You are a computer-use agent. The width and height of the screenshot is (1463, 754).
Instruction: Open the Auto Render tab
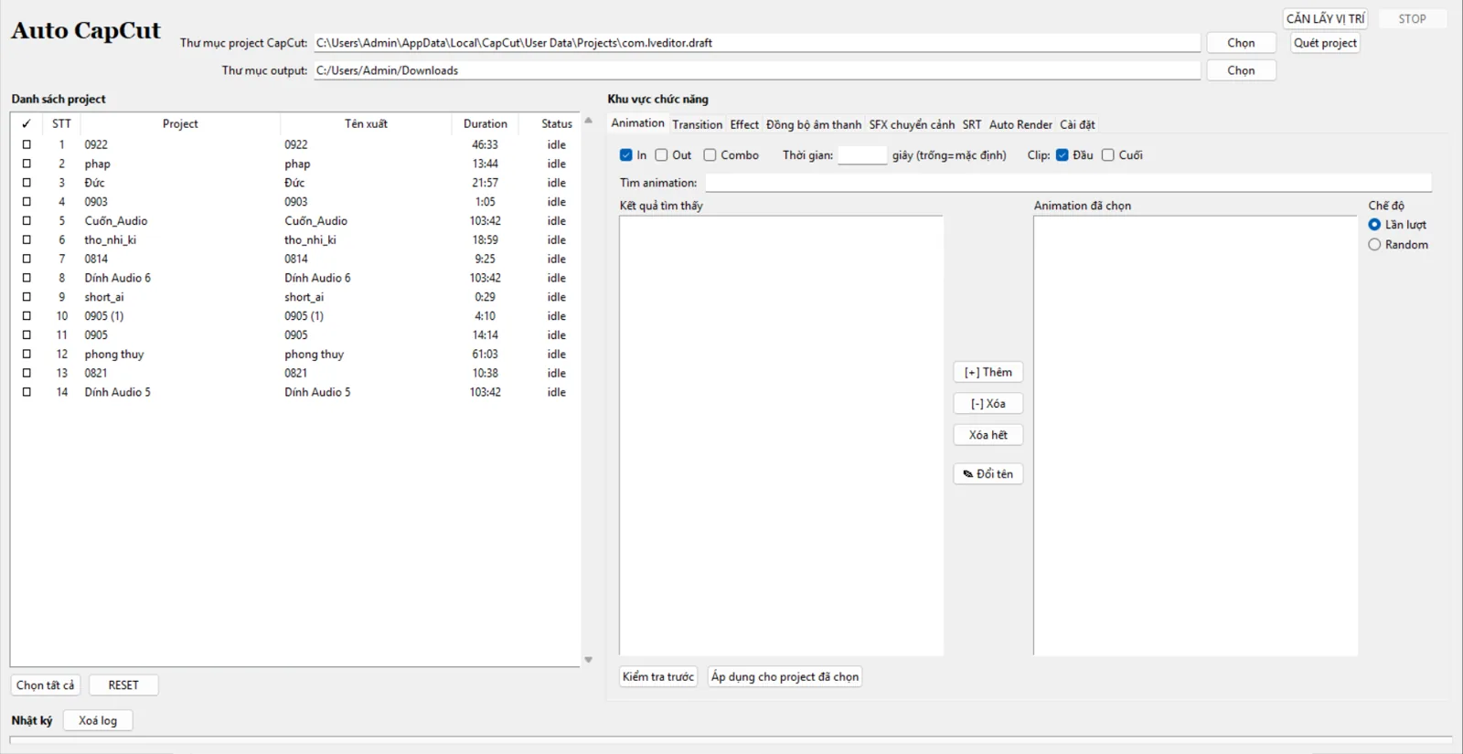[x=1020, y=124]
